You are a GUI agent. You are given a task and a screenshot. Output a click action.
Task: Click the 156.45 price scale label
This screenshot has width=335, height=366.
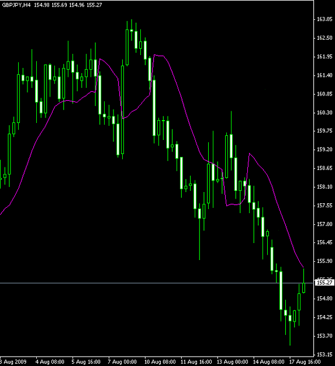[x=324, y=242]
